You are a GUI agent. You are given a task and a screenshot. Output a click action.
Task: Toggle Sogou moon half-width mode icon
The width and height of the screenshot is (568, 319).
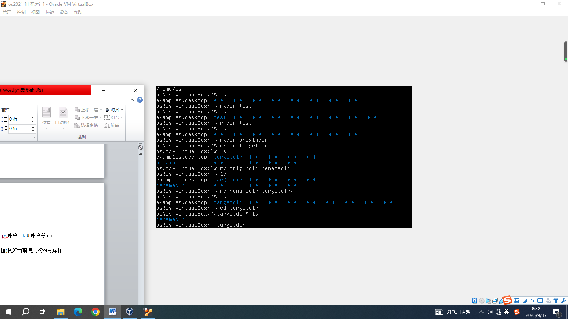[x=525, y=301]
